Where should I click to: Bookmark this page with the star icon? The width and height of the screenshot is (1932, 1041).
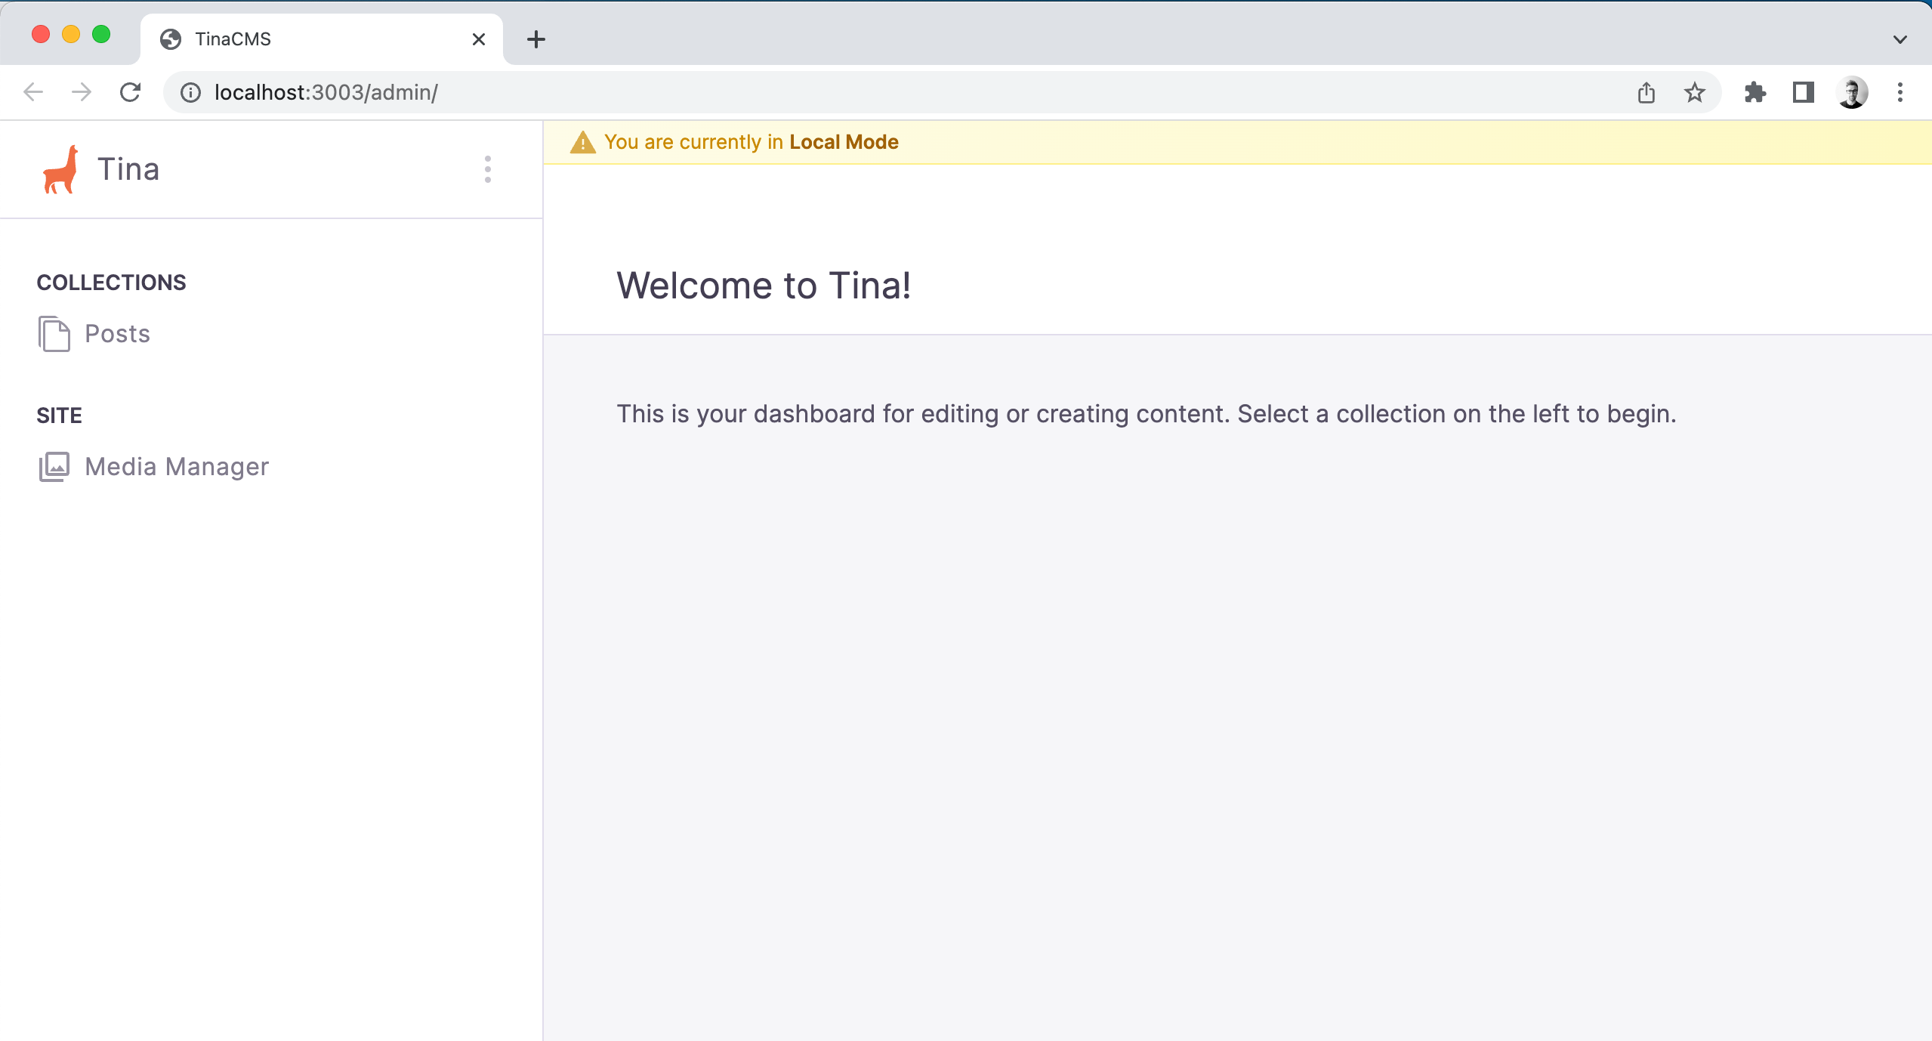click(x=1695, y=92)
